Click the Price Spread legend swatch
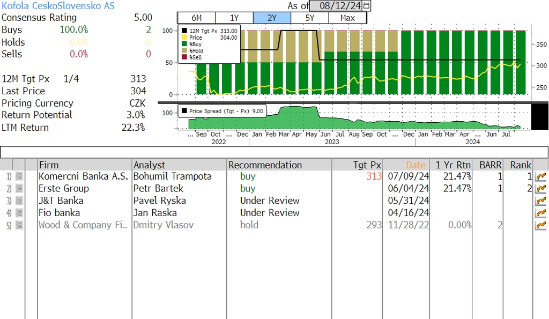 point(184,111)
